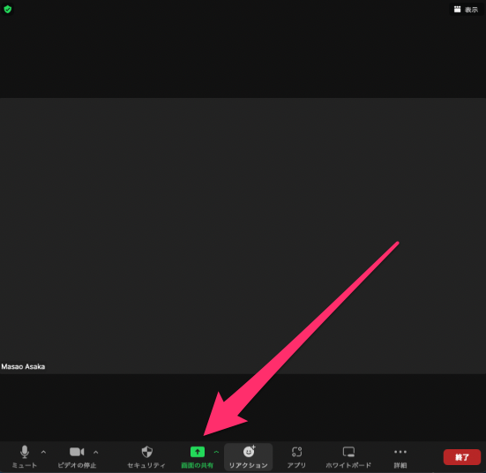Select the Masao Asaka name label
This screenshot has width=486, height=473.
pyautogui.click(x=23, y=366)
